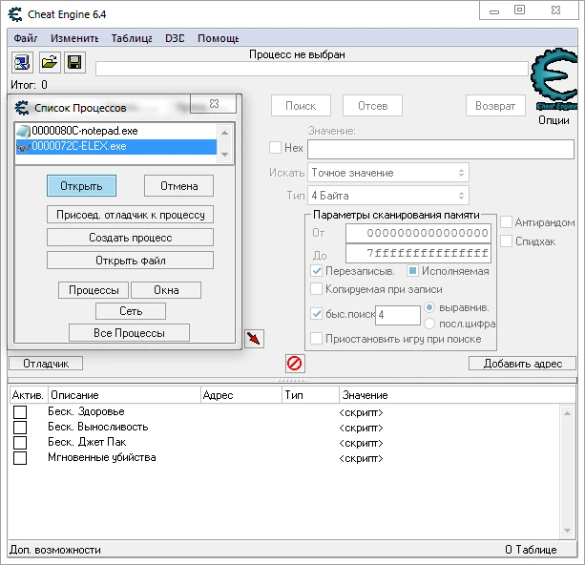Viewport: 585px width, 565px height.
Task: Click the Описание column header
Action: (125, 395)
